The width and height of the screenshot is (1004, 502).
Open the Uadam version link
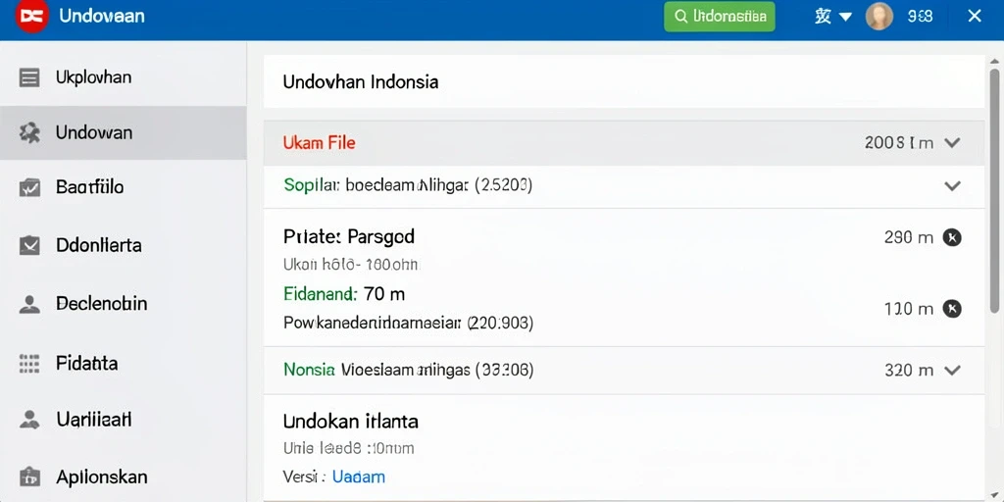click(359, 477)
